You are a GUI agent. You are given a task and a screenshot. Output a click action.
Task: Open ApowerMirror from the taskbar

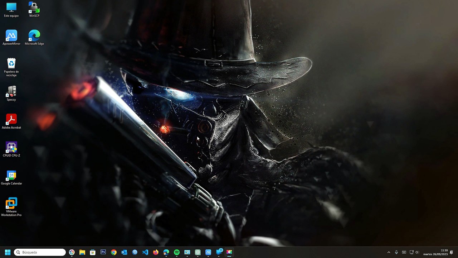pos(208,252)
